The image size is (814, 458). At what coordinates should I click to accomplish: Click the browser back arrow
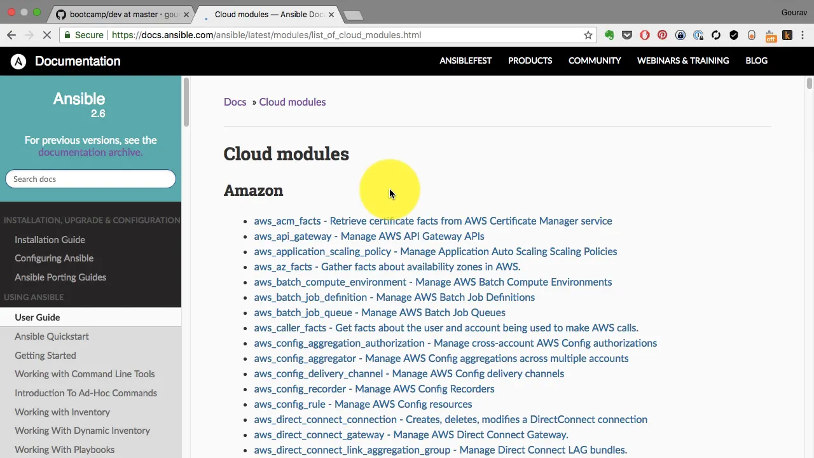(11, 35)
